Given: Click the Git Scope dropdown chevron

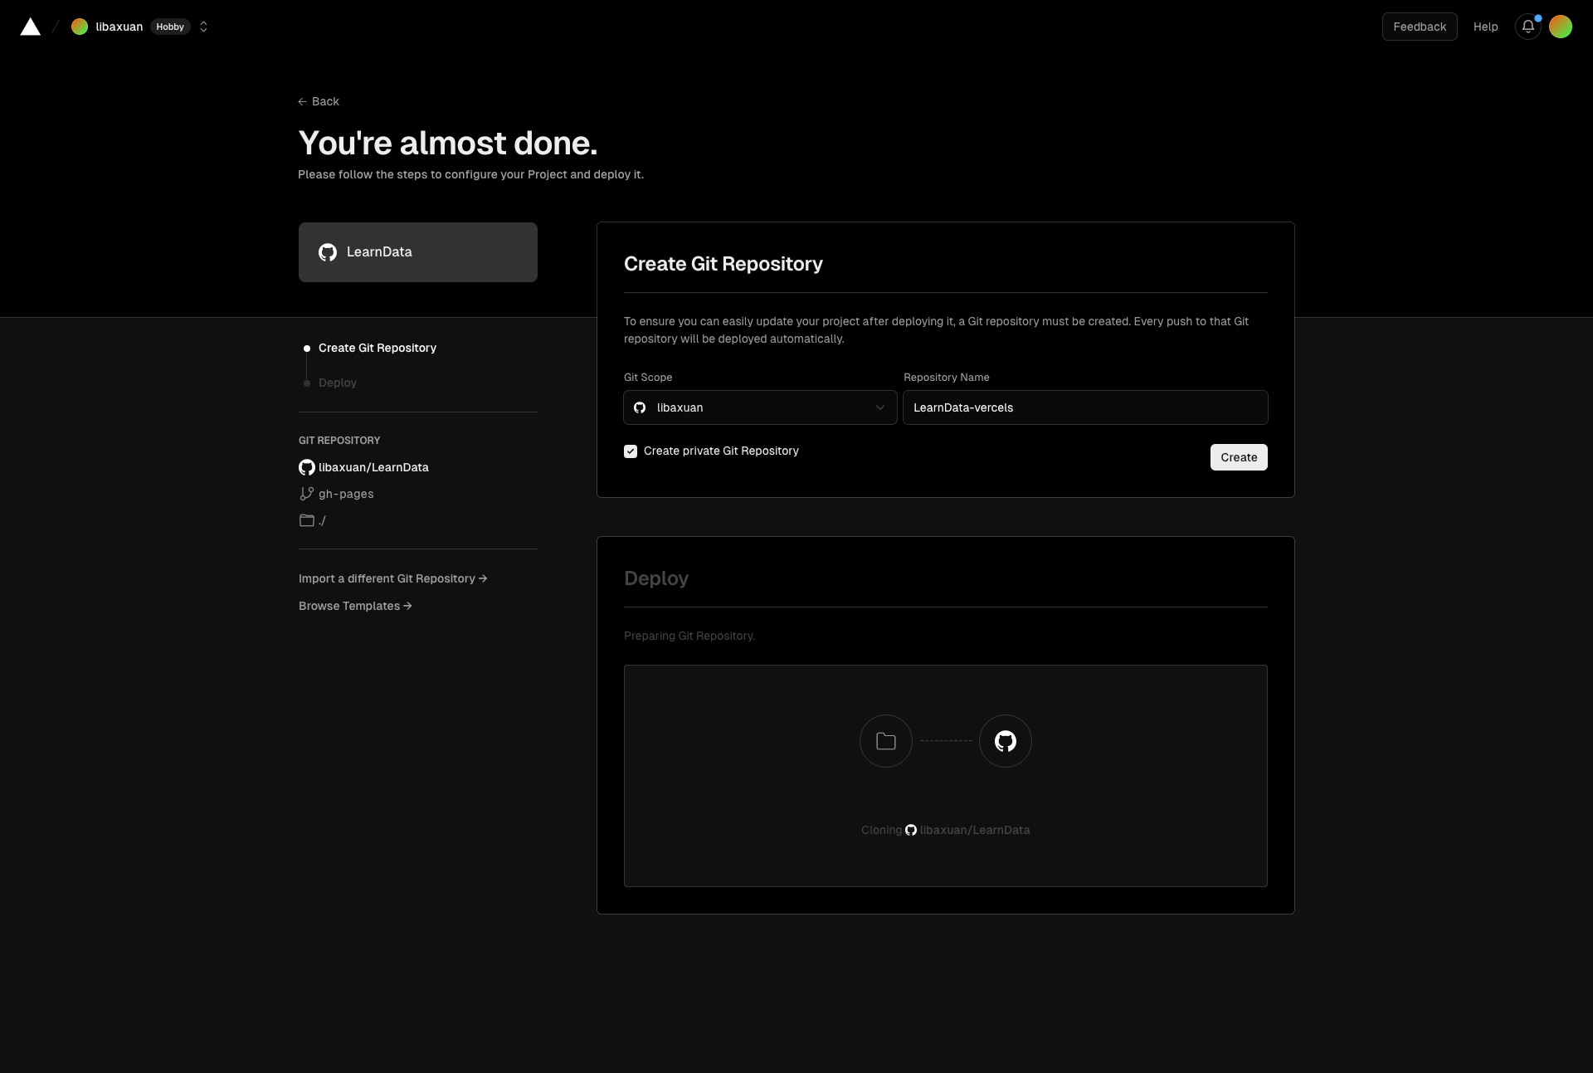Looking at the screenshot, I should click(880, 407).
